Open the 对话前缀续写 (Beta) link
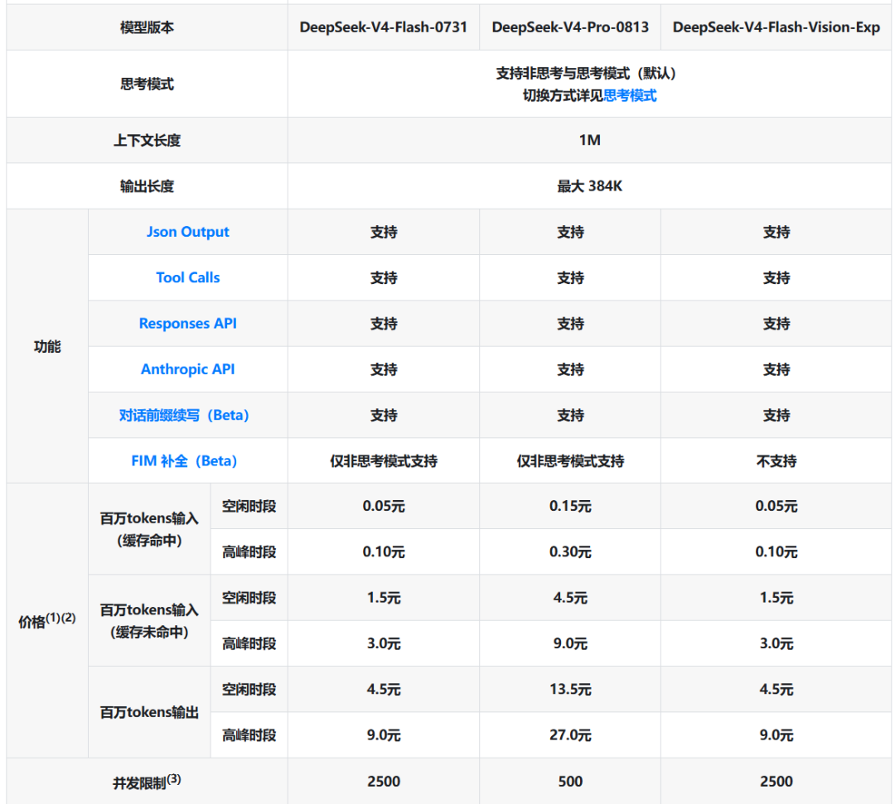The width and height of the screenshot is (895, 804). coord(184,415)
